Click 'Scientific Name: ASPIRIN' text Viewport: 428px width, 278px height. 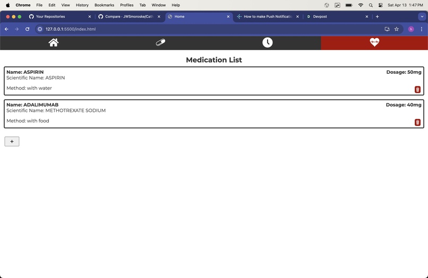point(36,78)
